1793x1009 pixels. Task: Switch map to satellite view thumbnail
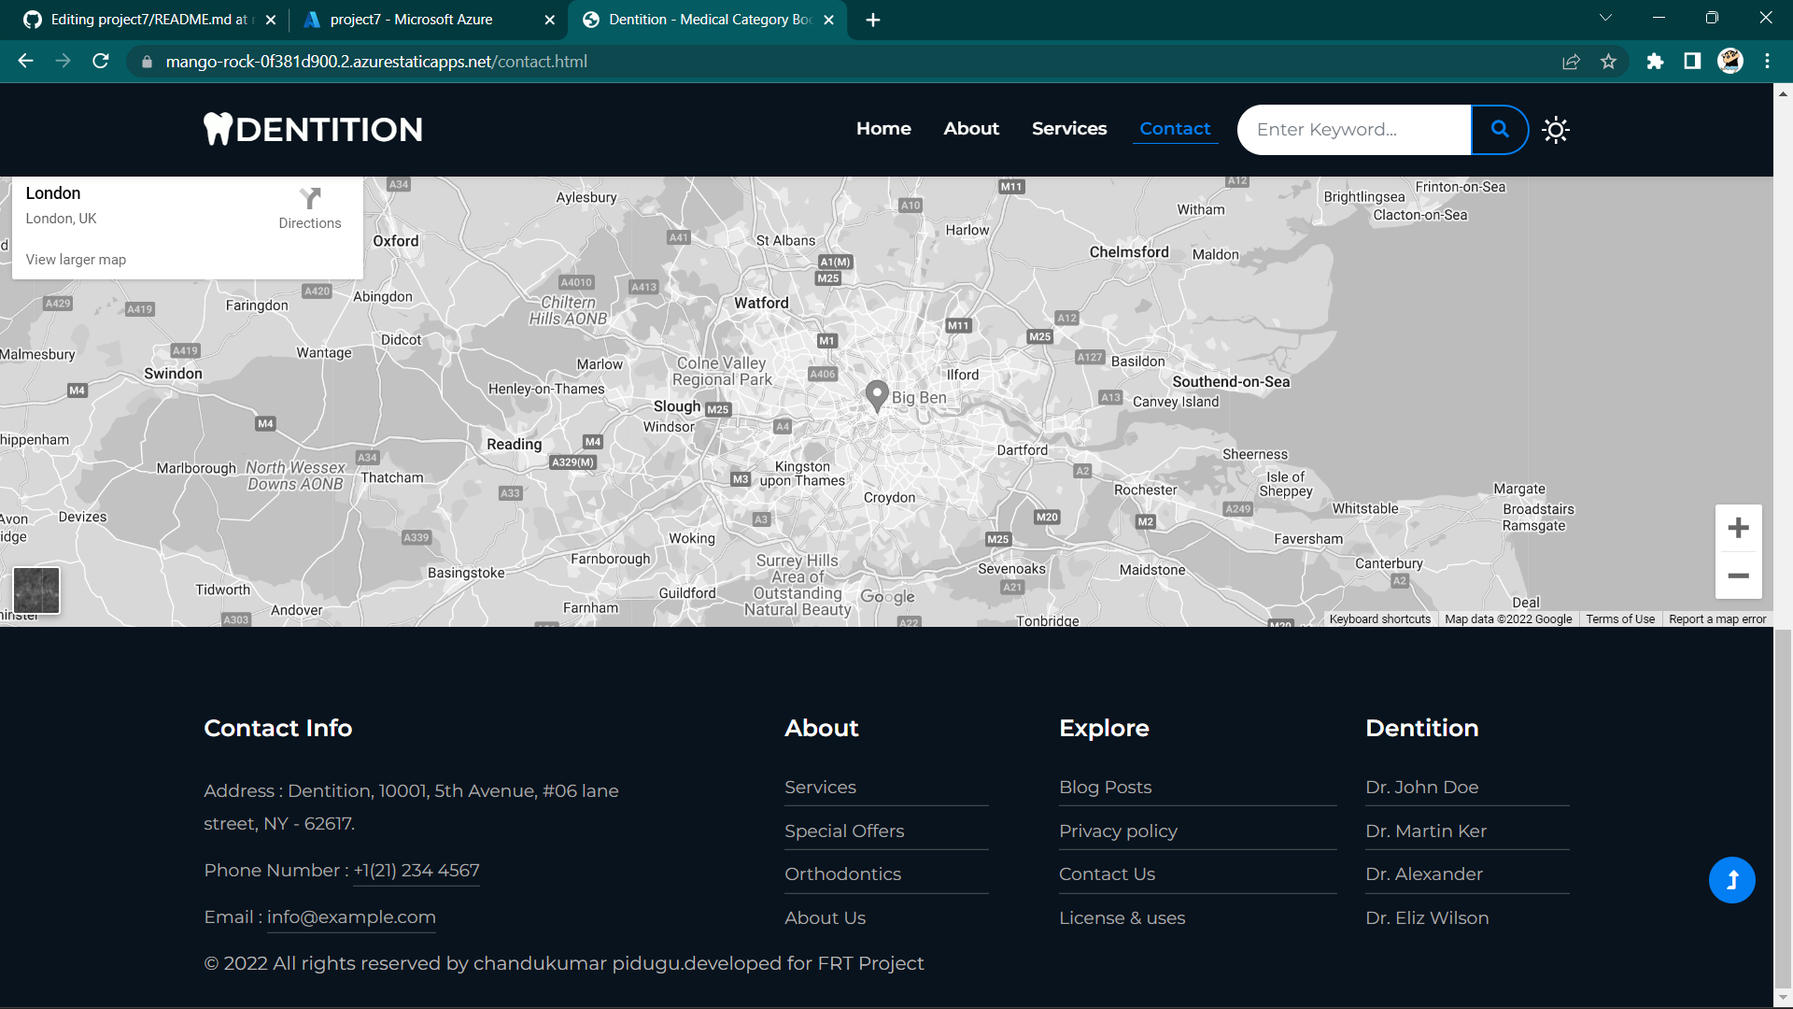tap(36, 590)
